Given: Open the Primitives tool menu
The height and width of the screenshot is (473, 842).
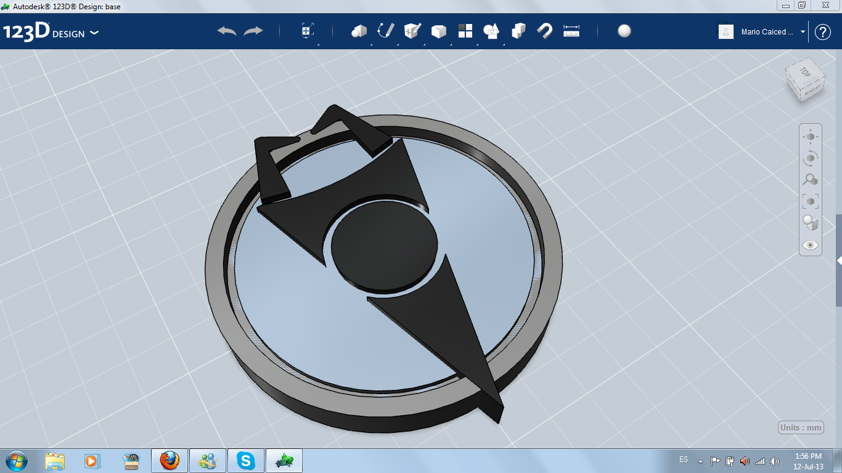Looking at the screenshot, I should point(359,31).
